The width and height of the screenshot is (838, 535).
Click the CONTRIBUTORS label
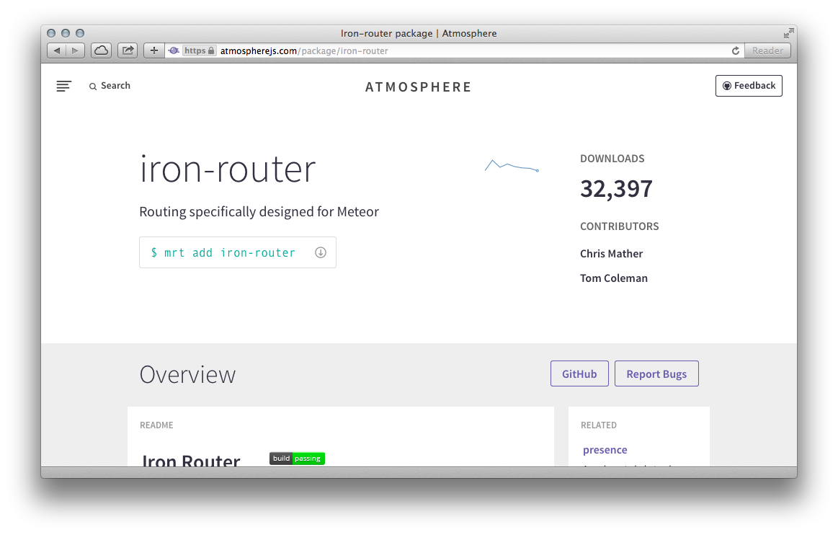pyautogui.click(x=620, y=226)
